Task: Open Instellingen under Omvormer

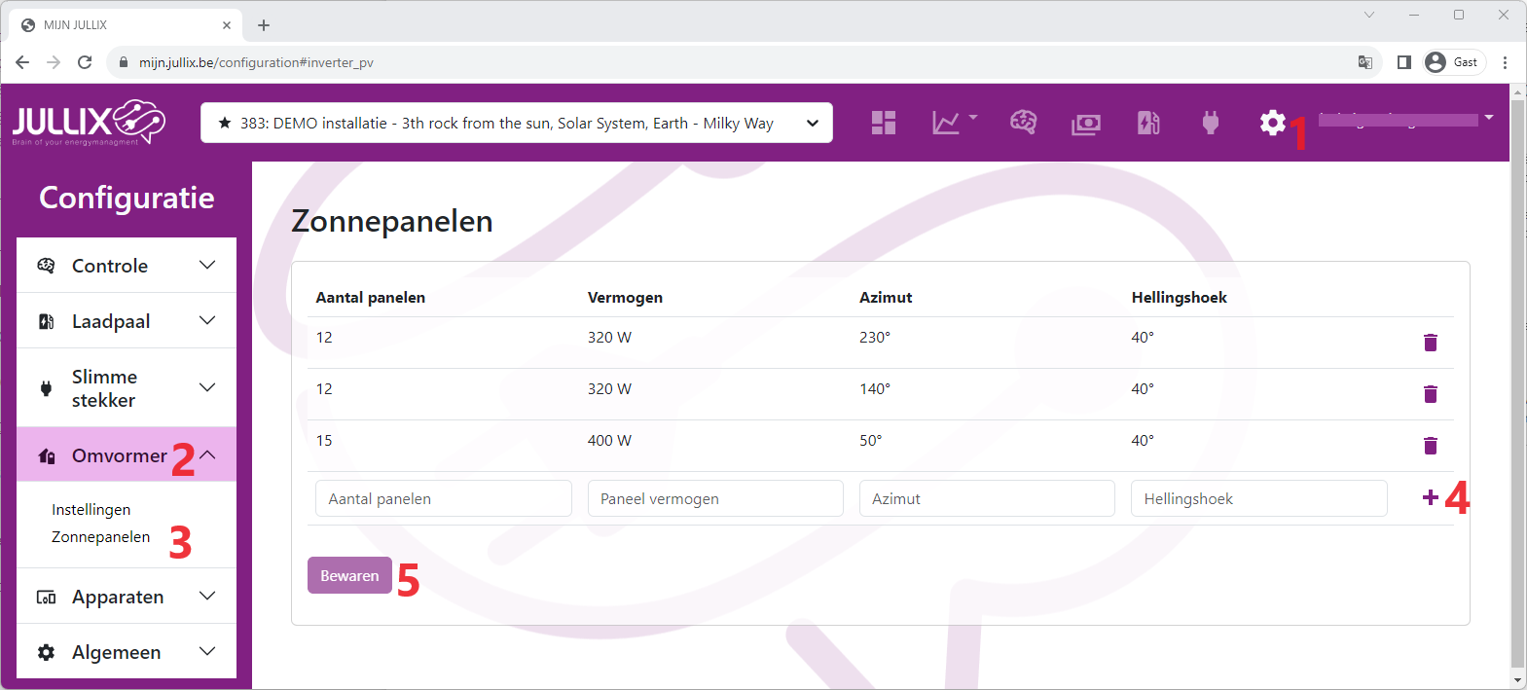Action: coord(91,510)
